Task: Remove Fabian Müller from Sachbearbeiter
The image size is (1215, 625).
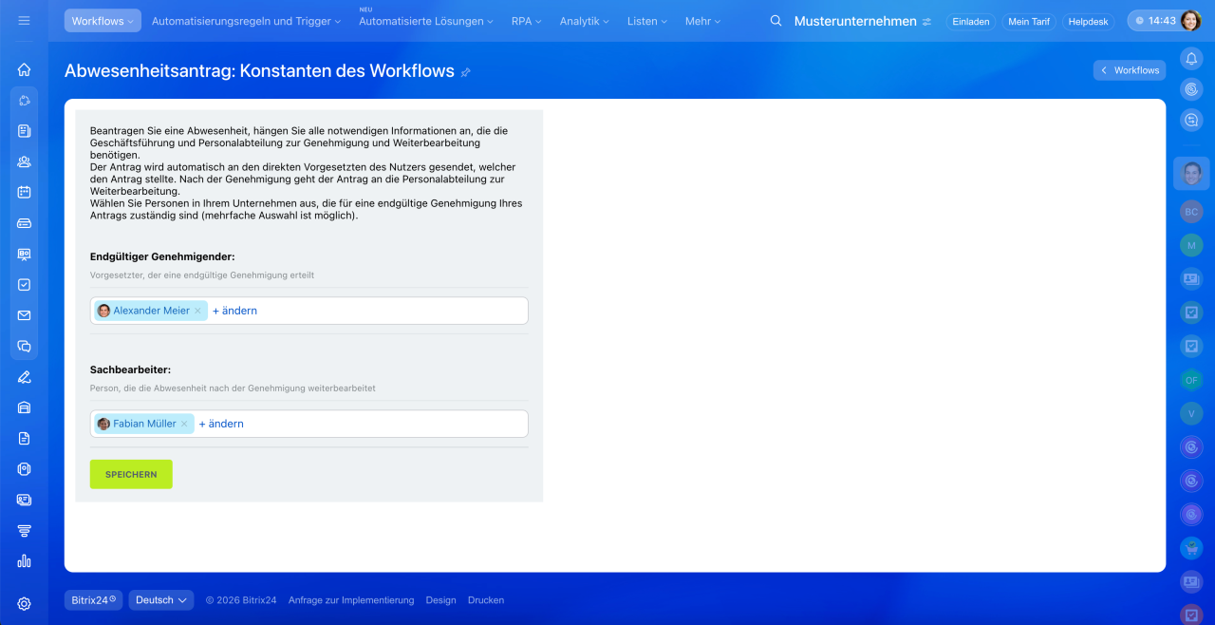Action: click(184, 424)
